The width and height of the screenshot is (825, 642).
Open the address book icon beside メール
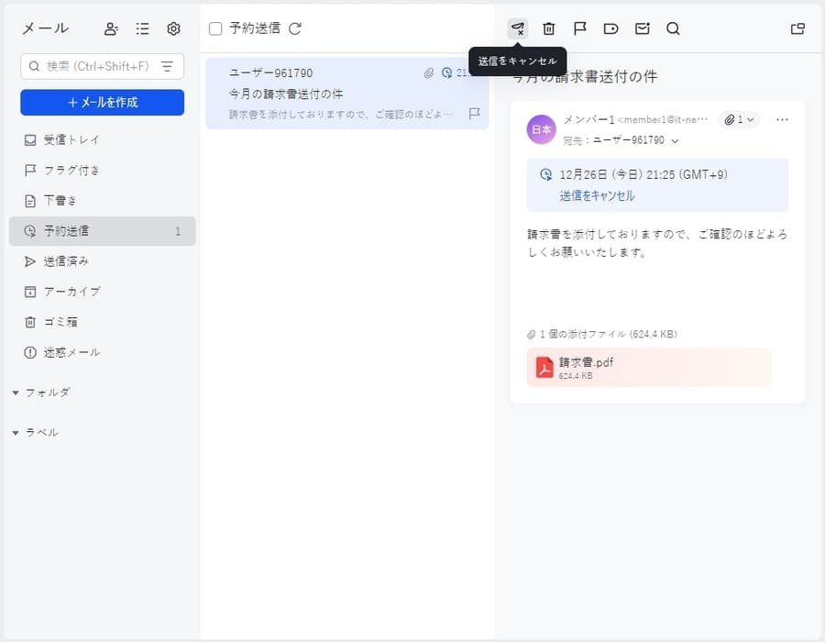point(111,28)
